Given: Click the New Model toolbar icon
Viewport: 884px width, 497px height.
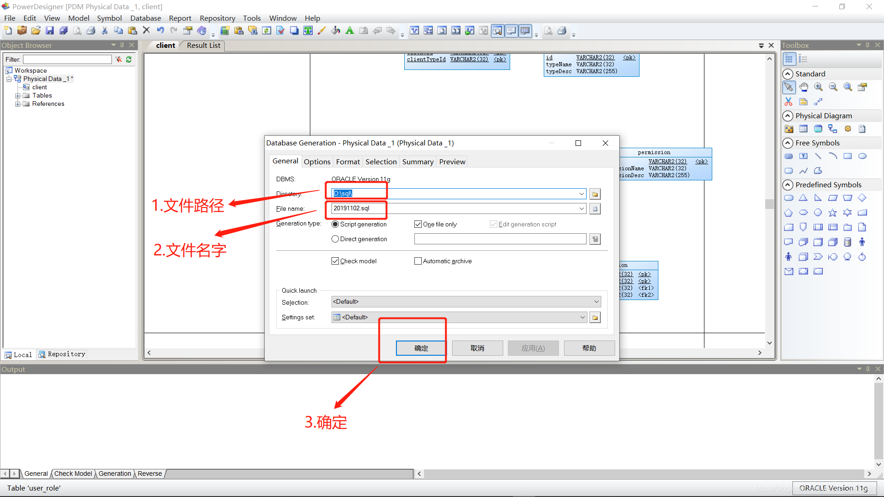Looking at the screenshot, I should [8, 31].
